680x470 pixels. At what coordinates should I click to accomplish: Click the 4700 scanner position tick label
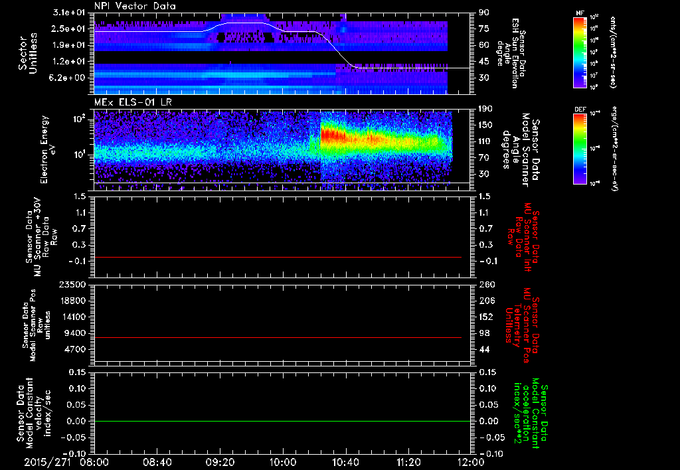(76, 349)
